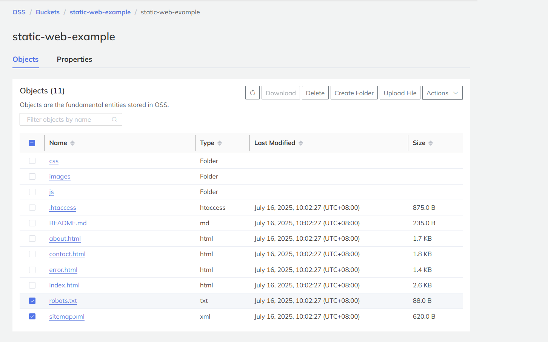
Task: Check the index.html row checkbox
Action: [32, 286]
